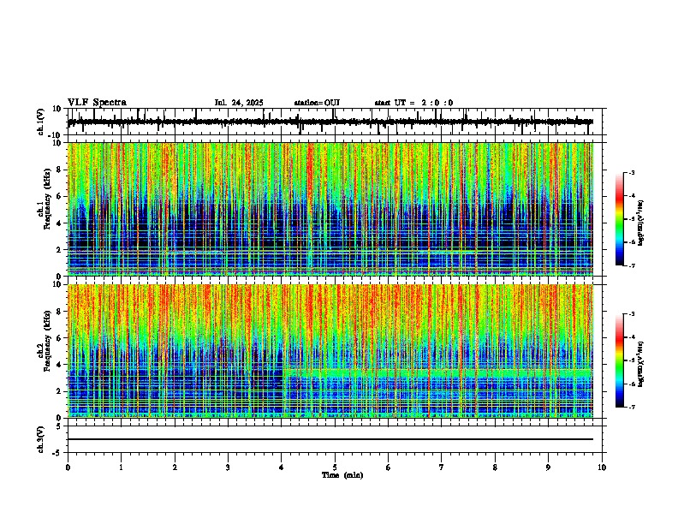Screen dimensions: 678x524
Task: Click the "-7" label on ch.1 color bar
Action: click(x=632, y=265)
